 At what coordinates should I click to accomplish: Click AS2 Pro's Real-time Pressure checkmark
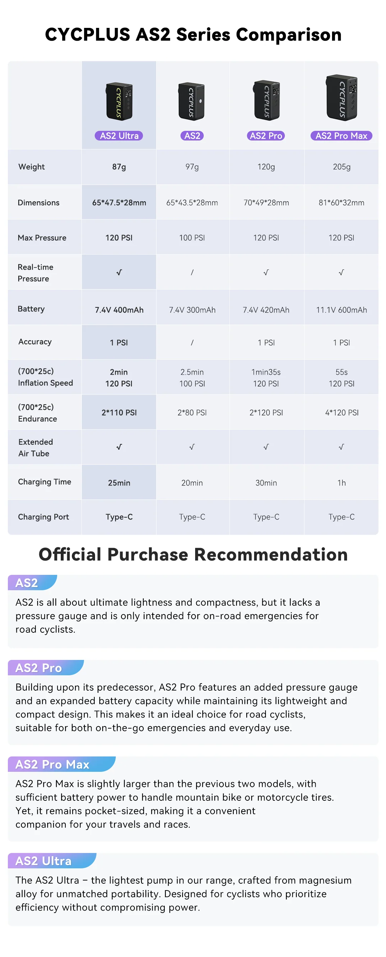coord(266,273)
